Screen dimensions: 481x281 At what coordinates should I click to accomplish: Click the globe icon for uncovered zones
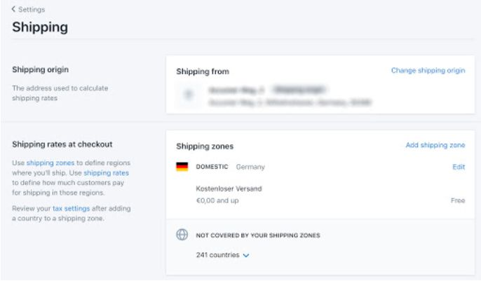coord(182,235)
